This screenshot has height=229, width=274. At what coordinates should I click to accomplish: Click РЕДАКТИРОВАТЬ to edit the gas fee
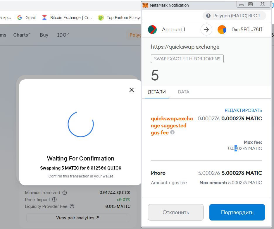point(243,110)
